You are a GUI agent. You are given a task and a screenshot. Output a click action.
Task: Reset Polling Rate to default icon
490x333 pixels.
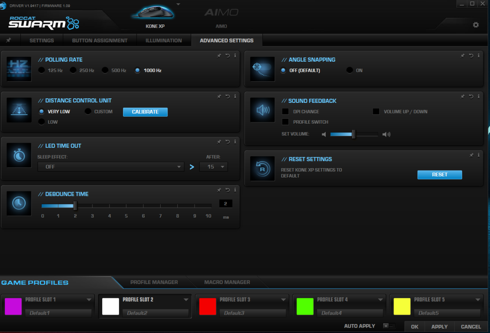pyautogui.click(x=228, y=55)
